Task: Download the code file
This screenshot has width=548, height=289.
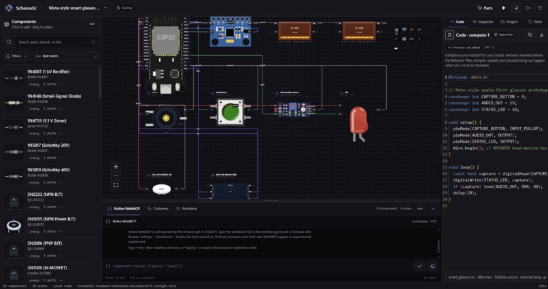Action: coord(541,35)
